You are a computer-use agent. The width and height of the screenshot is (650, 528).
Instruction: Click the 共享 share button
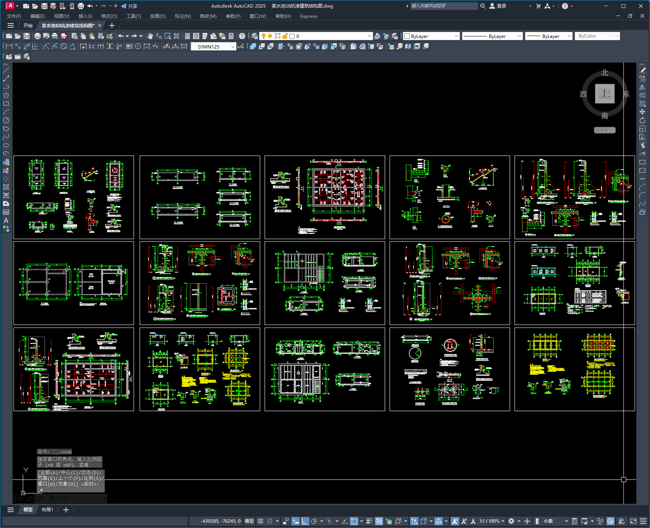click(x=129, y=6)
